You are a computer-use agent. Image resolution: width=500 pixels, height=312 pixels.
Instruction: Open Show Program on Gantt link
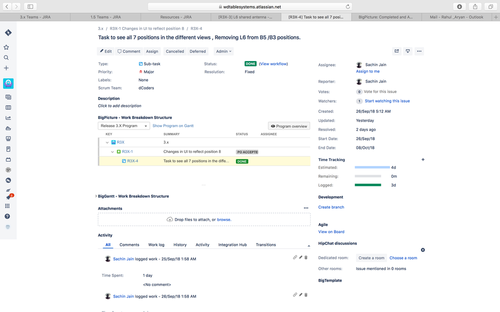[x=173, y=126]
